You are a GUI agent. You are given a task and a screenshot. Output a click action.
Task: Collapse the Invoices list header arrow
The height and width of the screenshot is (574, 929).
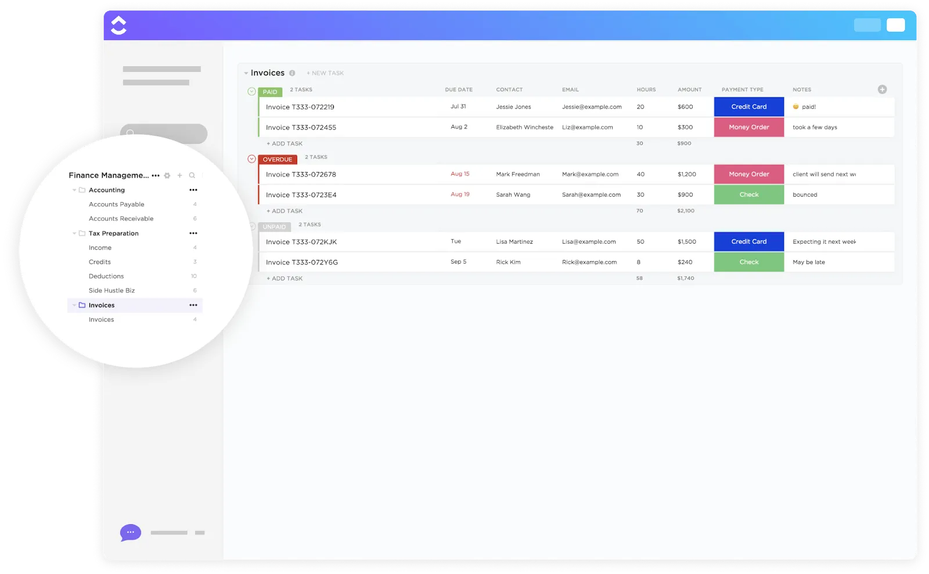[246, 73]
